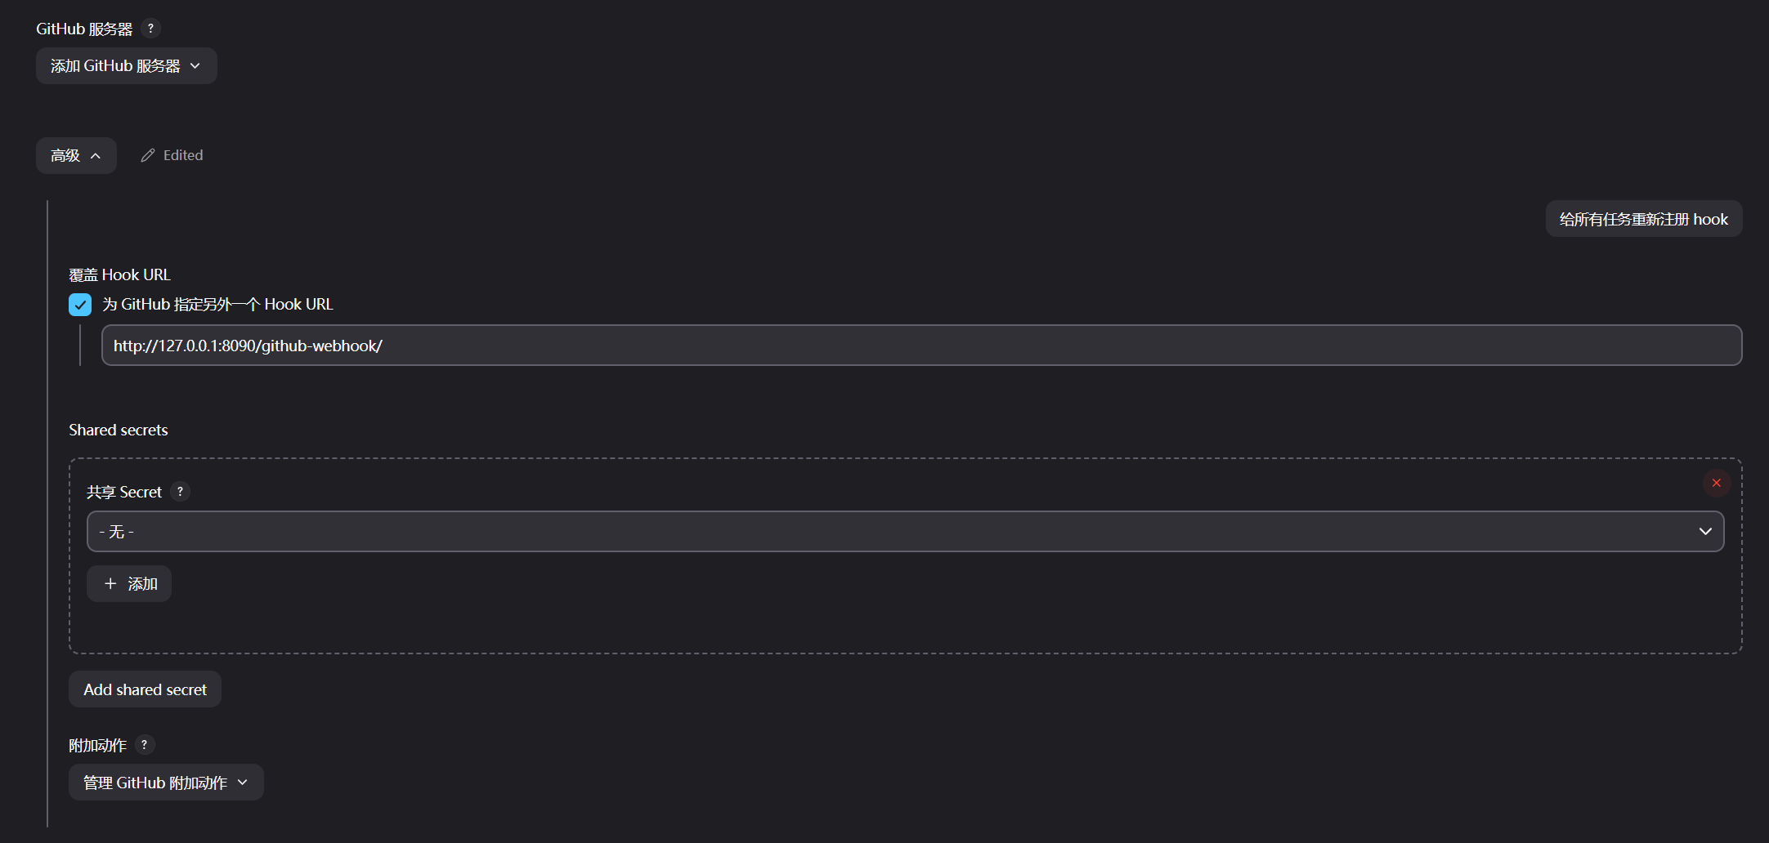This screenshot has width=1769, height=843.
Task: Click the plus icon beside 添加
Action: (x=110, y=584)
